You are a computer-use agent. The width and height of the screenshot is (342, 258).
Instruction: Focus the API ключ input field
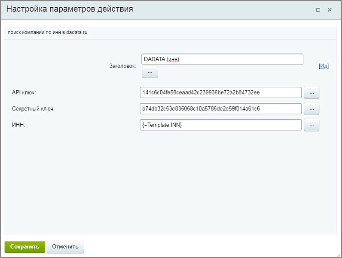[221, 92]
